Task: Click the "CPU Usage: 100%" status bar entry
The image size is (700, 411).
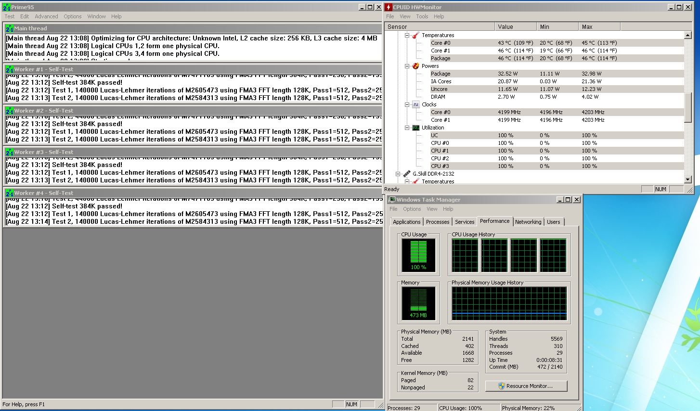Action: tap(461, 408)
